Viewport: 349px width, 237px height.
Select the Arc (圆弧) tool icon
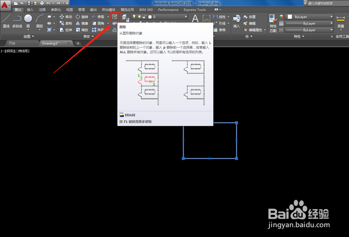tap(40, 19)
